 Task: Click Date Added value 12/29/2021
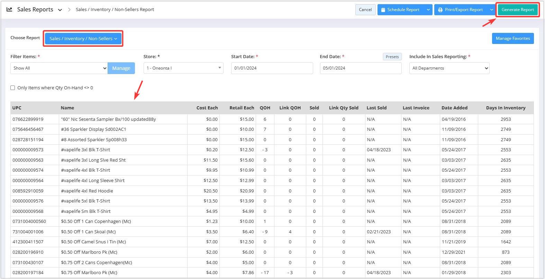pyautogui.click(x=454, y=252)
